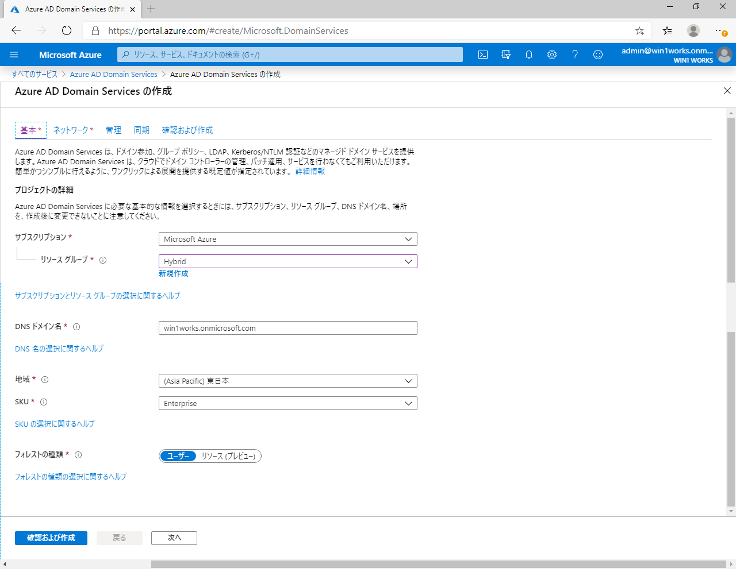Screen dimensions: 736x572
Task: Click the info icon next to リソース グループ
Action: 103,260
